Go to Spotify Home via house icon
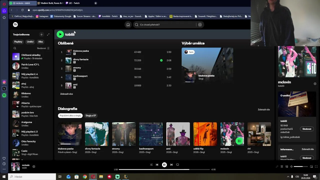This screenshot has height=180, width=320. click(x=128, y=24)
